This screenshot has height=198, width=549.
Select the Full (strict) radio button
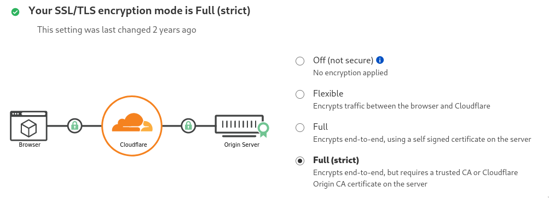pyautogui.click(x=300, y=161)
